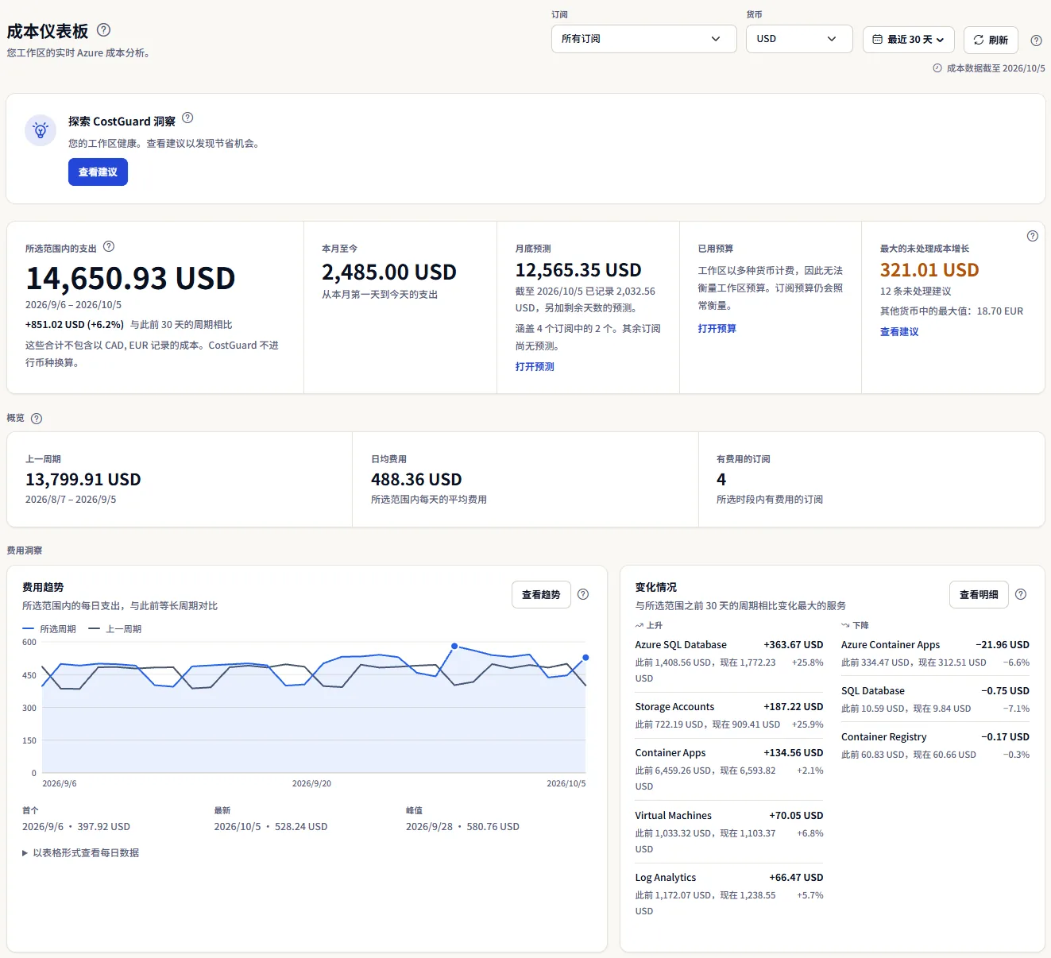This screenshot has width=1051, height=958.
Task: Click the help icon beside 成本仪表板 title
Action: pyautogui.click(x=103, y=30)
